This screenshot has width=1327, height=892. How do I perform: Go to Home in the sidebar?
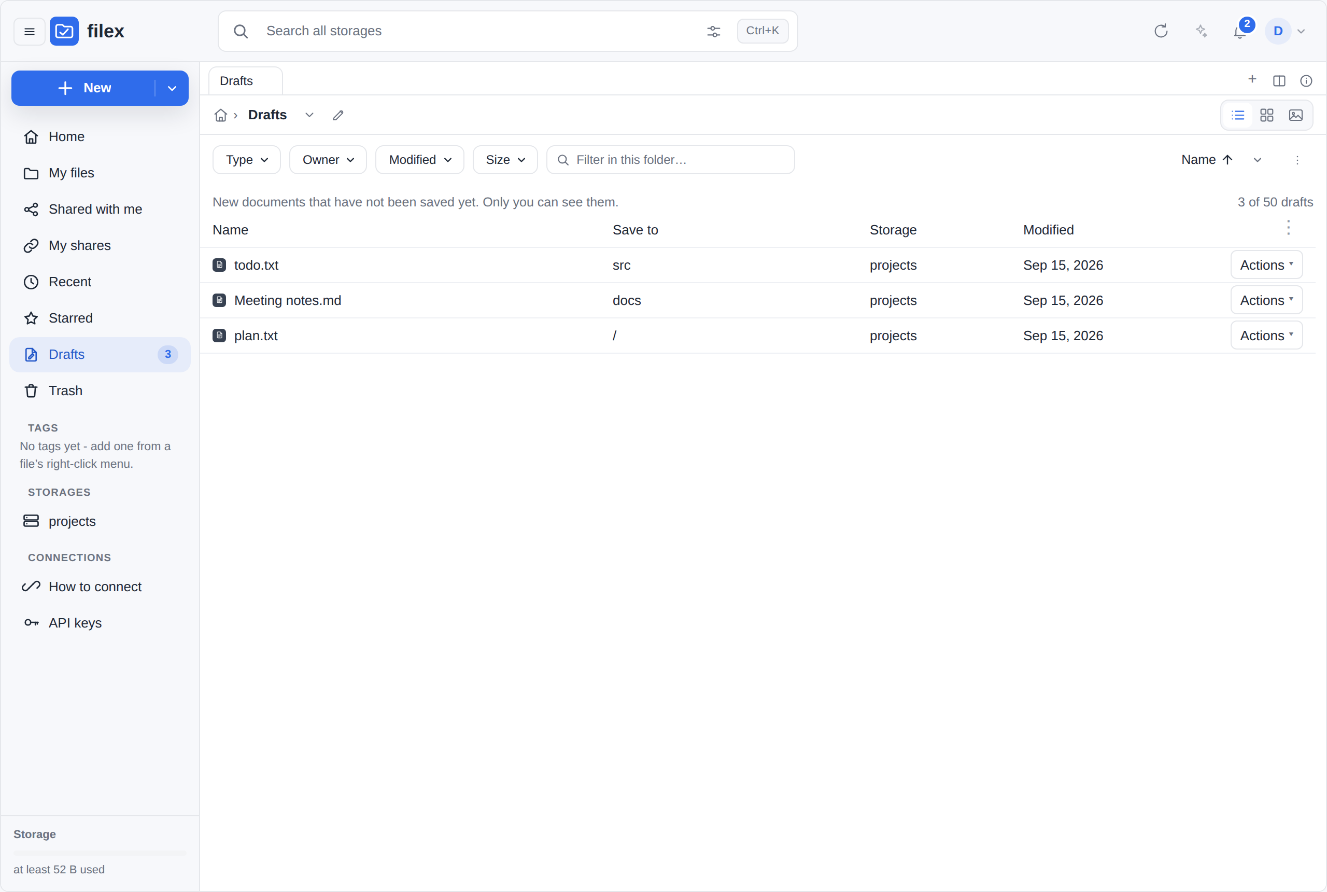coord(100,136)
